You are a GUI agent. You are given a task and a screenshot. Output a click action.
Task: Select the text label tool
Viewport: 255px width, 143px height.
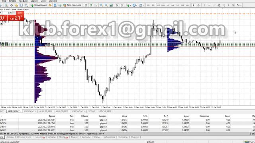pos(233,5)
